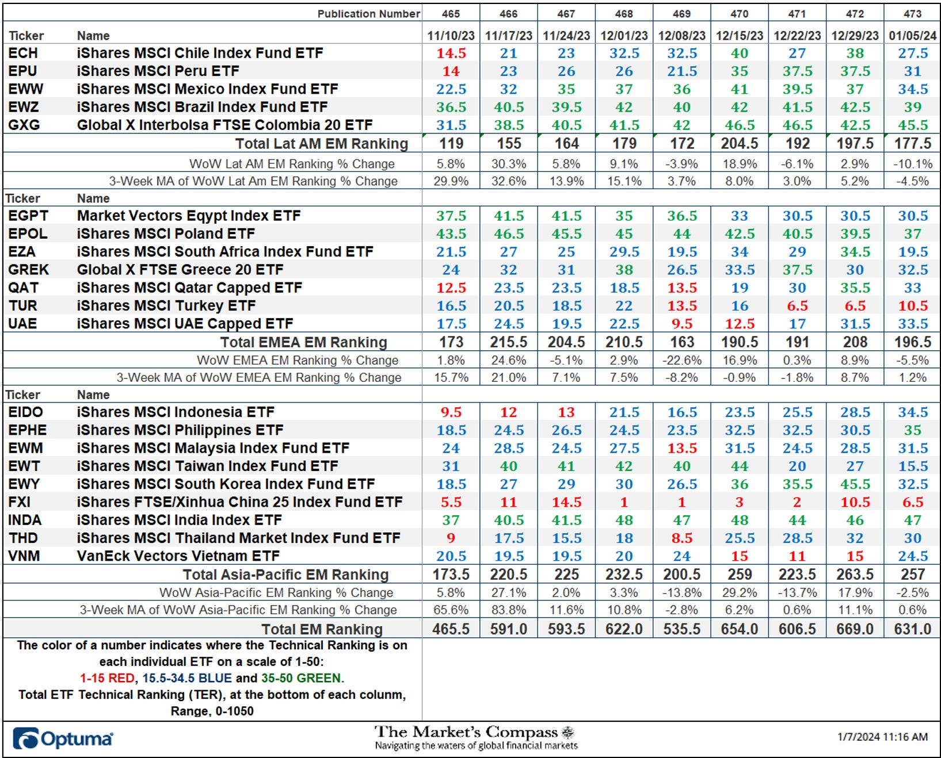This screenshot has width=941, height=758.
Task: Click the Publication Number header label
Action: click(368, 14)
